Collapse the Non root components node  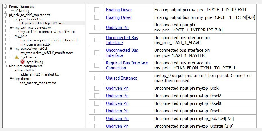click(x=6, y=66)
